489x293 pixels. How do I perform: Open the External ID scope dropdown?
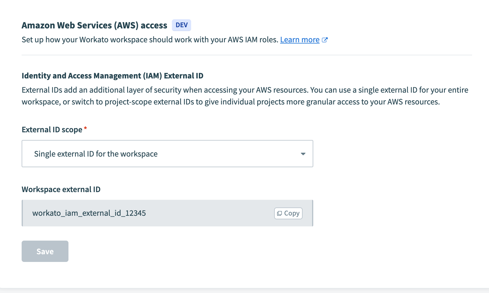pos(167,154)
